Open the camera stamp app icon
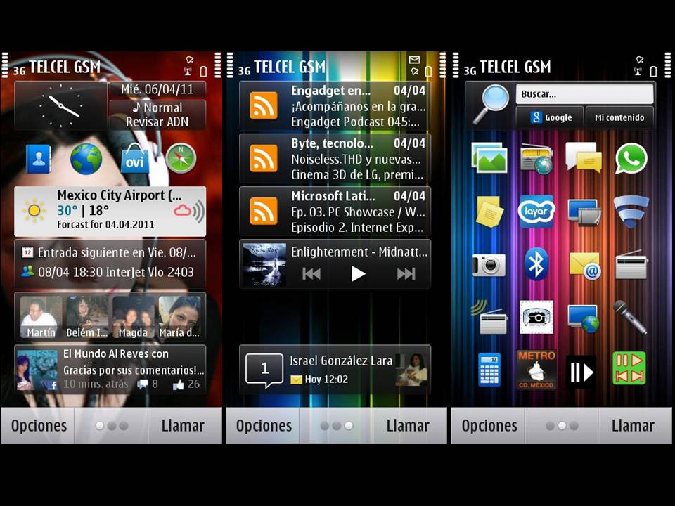Screen dimensions: 675x506 click(x=536, y=317)
